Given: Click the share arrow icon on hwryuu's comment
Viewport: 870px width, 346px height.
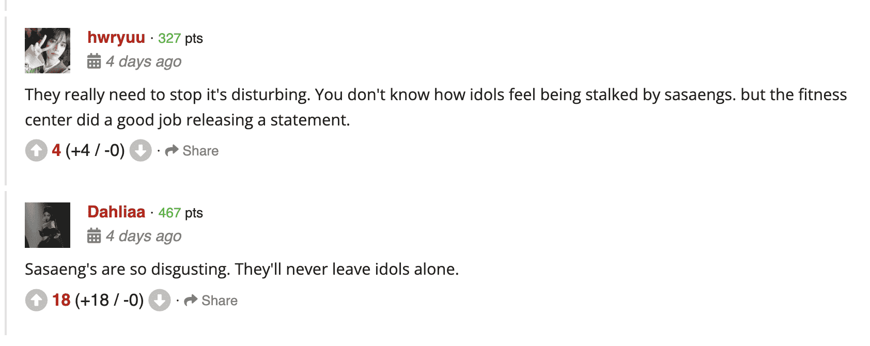Looking at the screenshot, I should (171, 150).
